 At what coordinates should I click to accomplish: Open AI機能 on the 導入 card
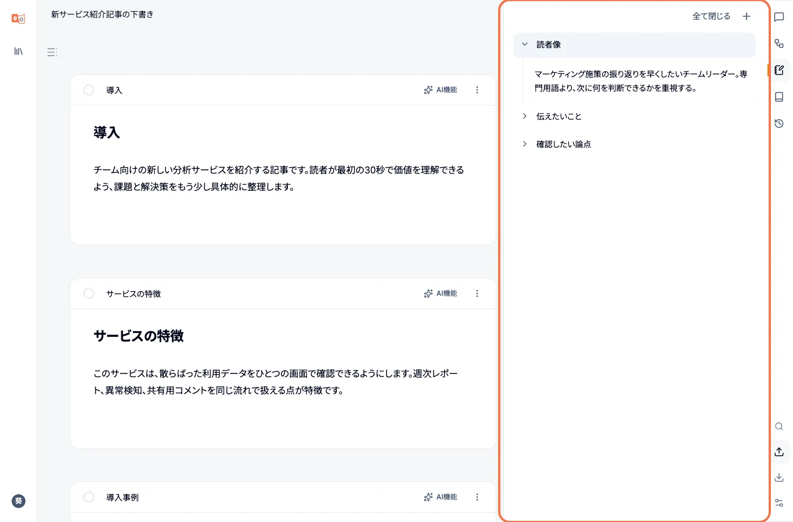[441, 90]
